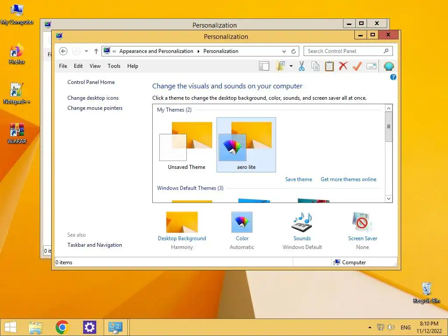The width and height of the screenshot is (448, 336).
Task: Open the File menu
Action: 63,66
